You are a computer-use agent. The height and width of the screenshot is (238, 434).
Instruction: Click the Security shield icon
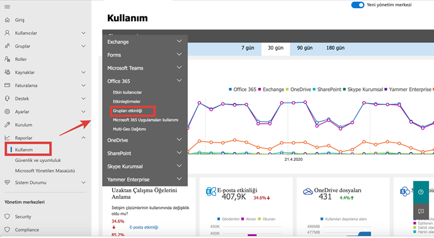(7, 217)
